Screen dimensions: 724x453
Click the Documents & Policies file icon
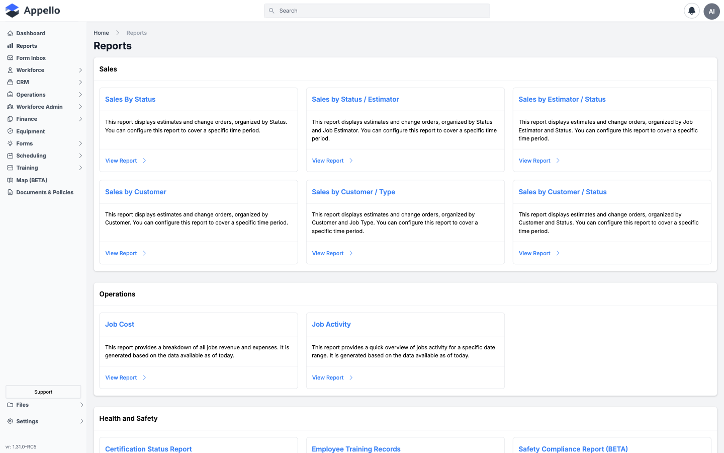click(10, 192)
